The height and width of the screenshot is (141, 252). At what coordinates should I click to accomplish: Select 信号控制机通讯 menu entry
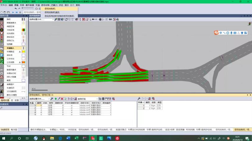52,12
